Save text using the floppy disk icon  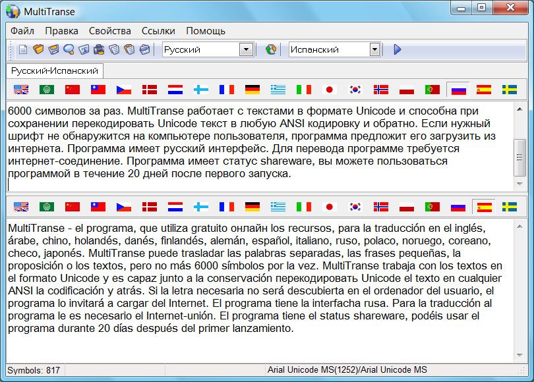(x=53, y=49)
